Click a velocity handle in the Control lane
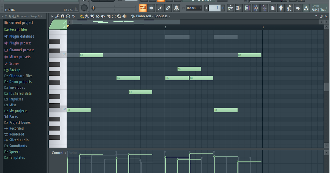This screenshot has width=330, height=173. pos(80,155)
